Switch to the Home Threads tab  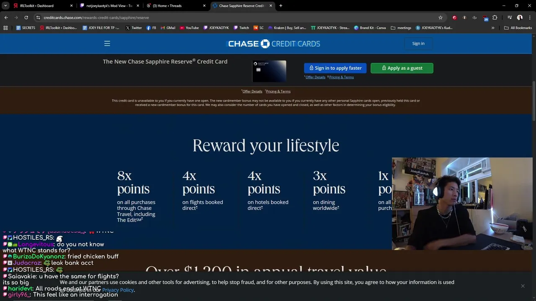(x=175, y=6)
